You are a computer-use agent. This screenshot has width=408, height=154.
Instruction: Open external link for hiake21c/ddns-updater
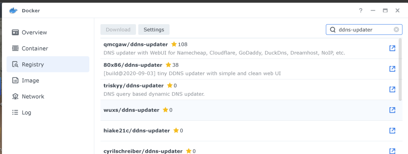coord(392,131)
